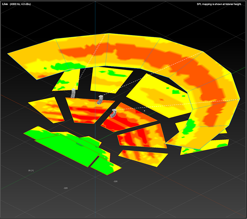
Task: Select the center line array loudspeaker
Action: pos(101,100)
